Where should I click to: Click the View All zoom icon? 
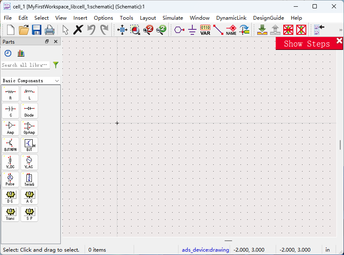point(122,30)
